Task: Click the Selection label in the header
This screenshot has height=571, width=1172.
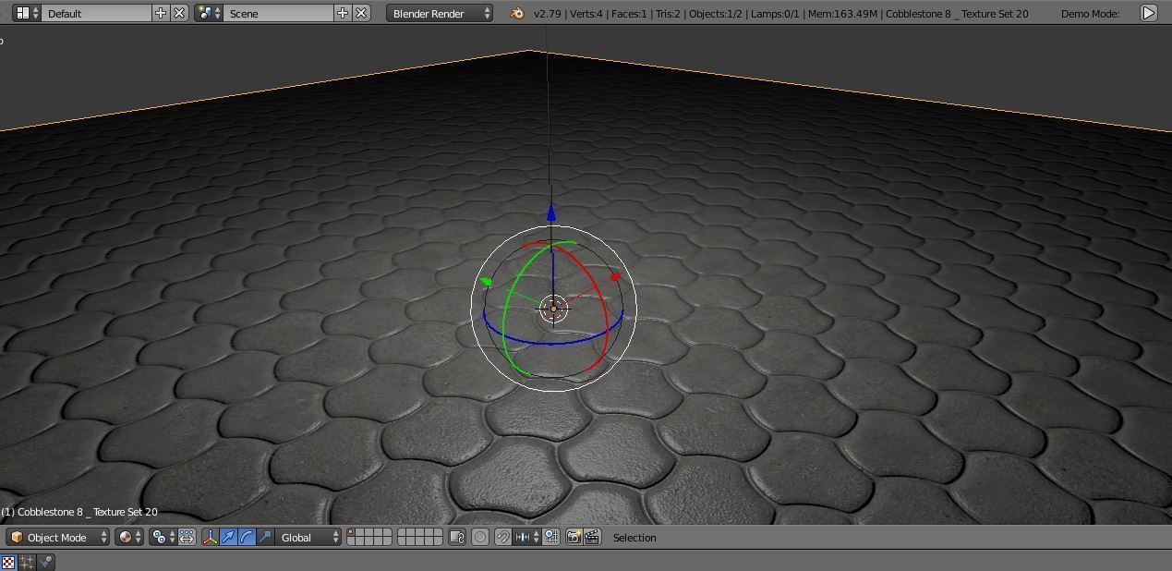Action: [x=634, y=538]
